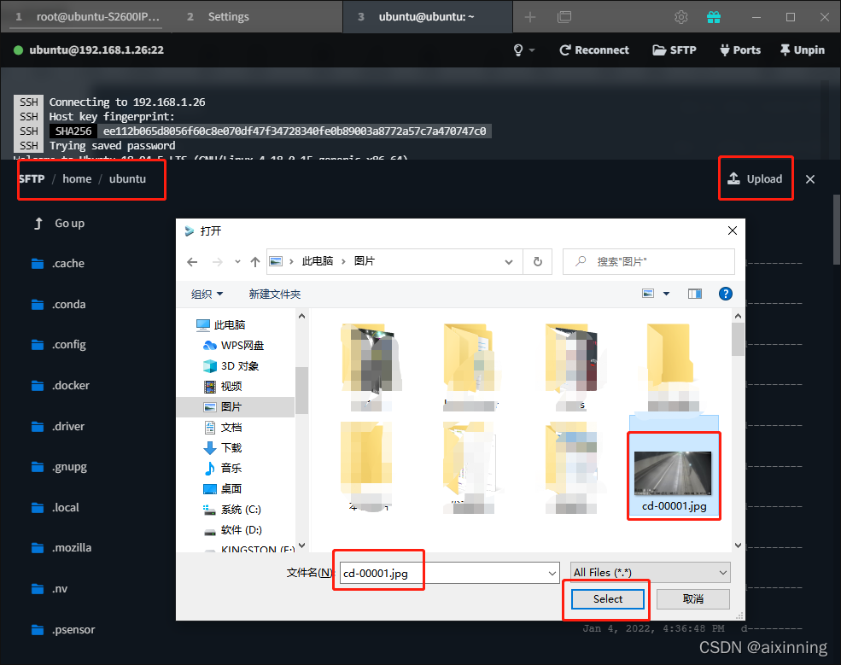
Task: Click the refresh button in the file dialog
Action: point(537,262)
